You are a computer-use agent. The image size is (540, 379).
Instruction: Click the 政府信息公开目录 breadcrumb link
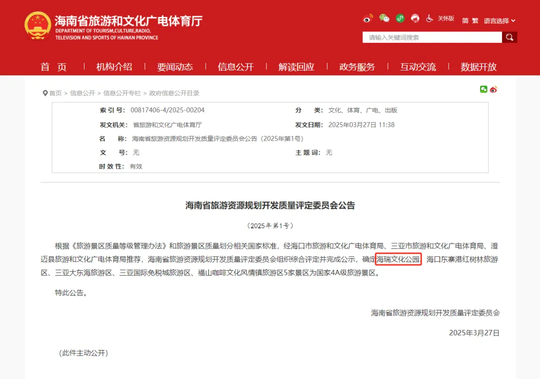coord(174,93)
